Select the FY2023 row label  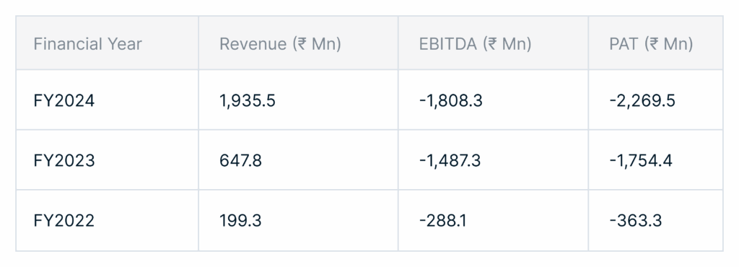64,161
